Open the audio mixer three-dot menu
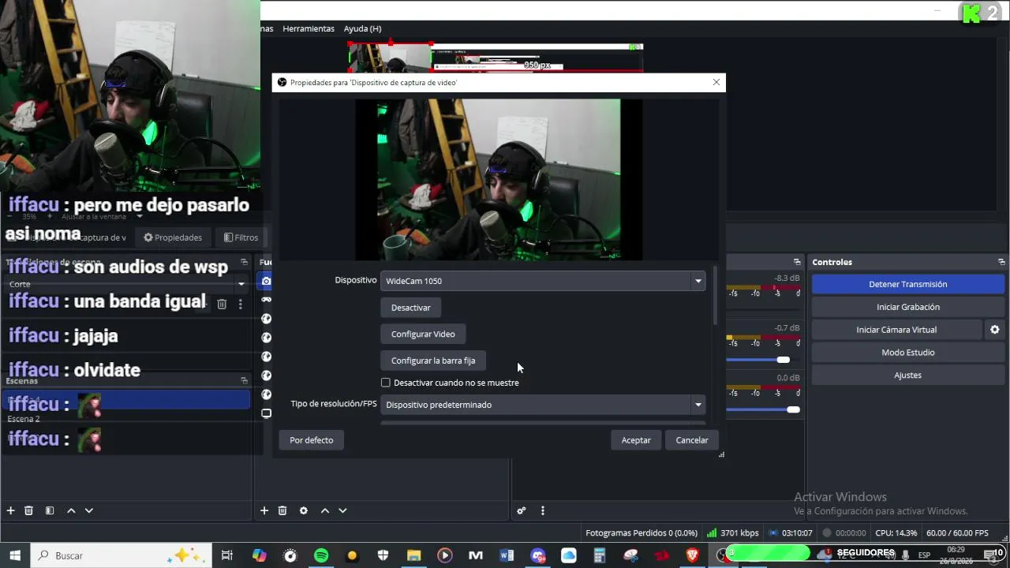 (543, 510)
